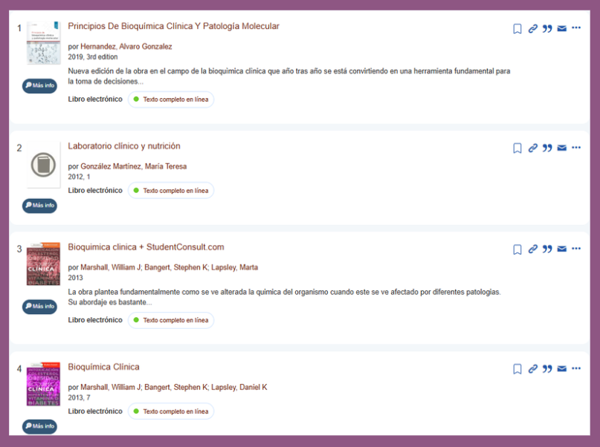
Task: Send Laboratorio clínico y nutrición by email
Action: pyautogui.click(x=562, y=149)
